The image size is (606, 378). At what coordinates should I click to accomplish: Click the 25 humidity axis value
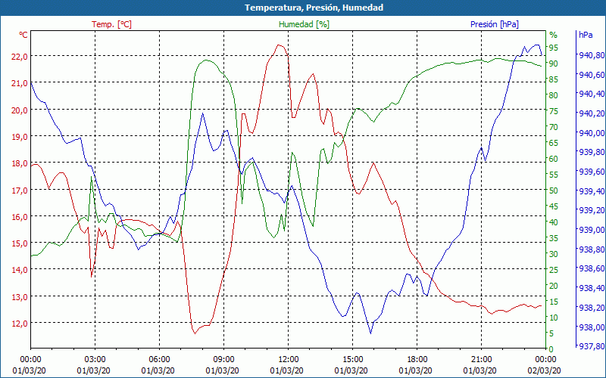554,270
